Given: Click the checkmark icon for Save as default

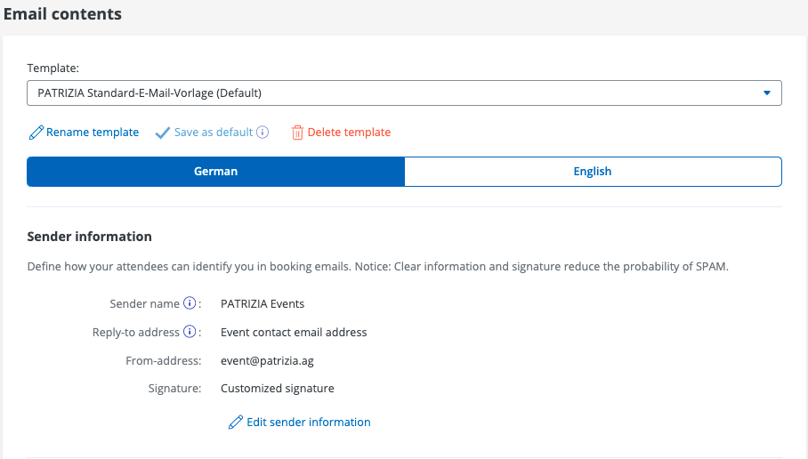Looking at the screenshot, I should click(162, 133).
